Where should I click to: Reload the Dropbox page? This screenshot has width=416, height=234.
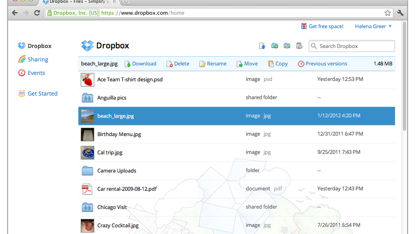[37, 13]
